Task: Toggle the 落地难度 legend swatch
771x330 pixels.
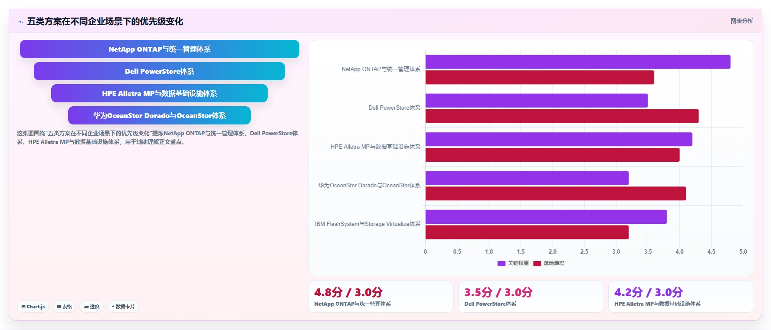Action: click(x=537, y=263)
